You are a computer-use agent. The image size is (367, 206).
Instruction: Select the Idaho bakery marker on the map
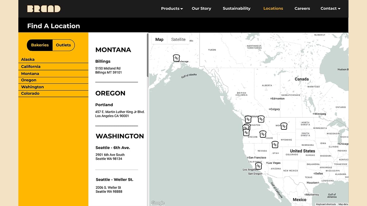click(263, 134)
